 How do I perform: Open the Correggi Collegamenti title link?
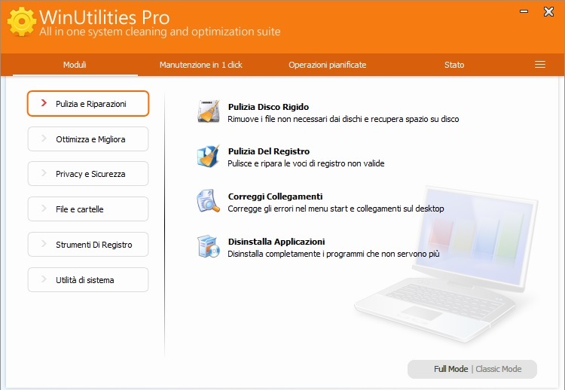click(x=275, y=197)
